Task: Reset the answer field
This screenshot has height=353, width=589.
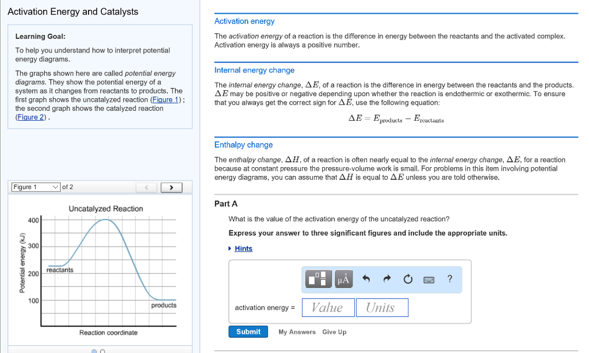Action: [x=407, y=279]
